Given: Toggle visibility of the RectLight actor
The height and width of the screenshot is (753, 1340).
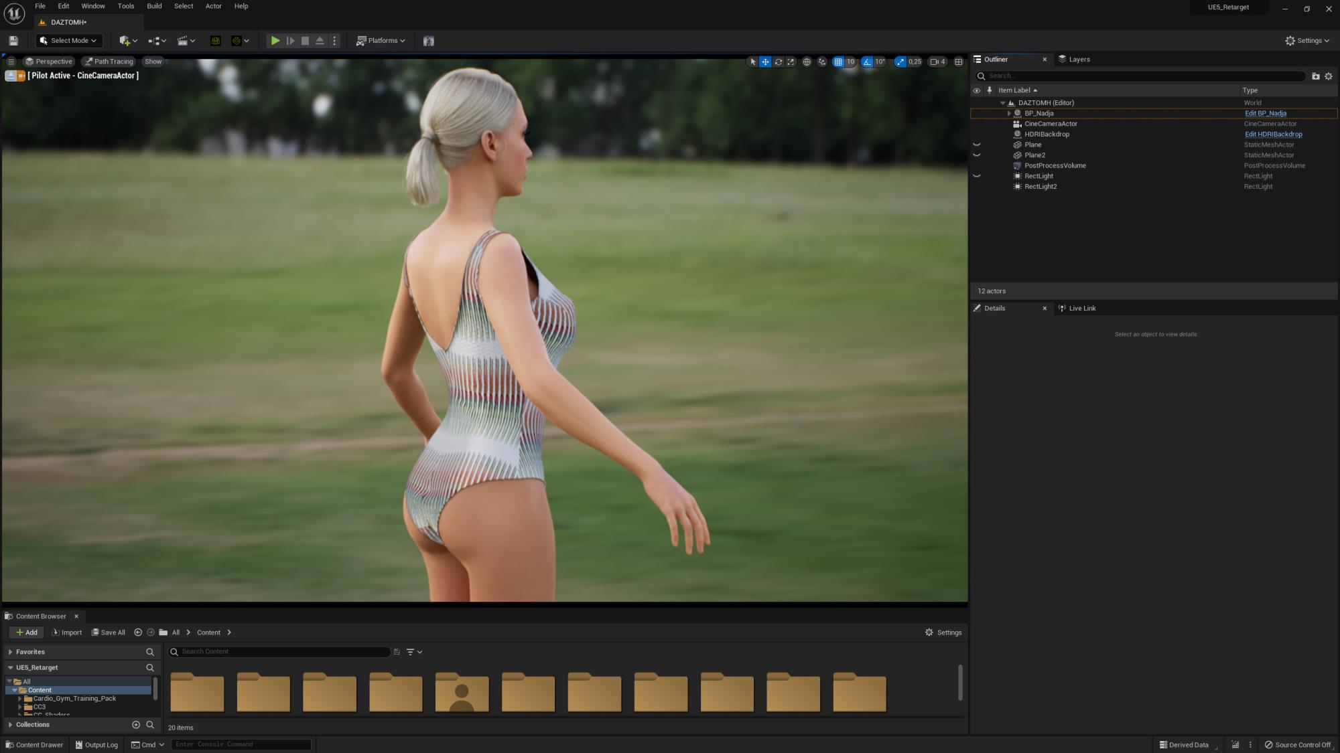Looking at the screenshot, I should pyautogui.click(x=976, y=177).
